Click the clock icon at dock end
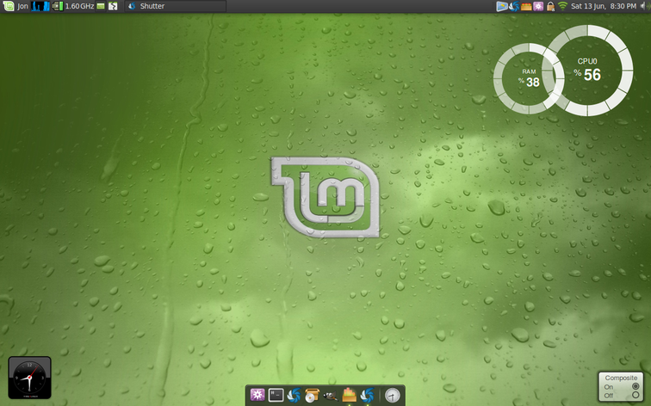The width and height of the screenshot is (651, 406). [393, 395]
